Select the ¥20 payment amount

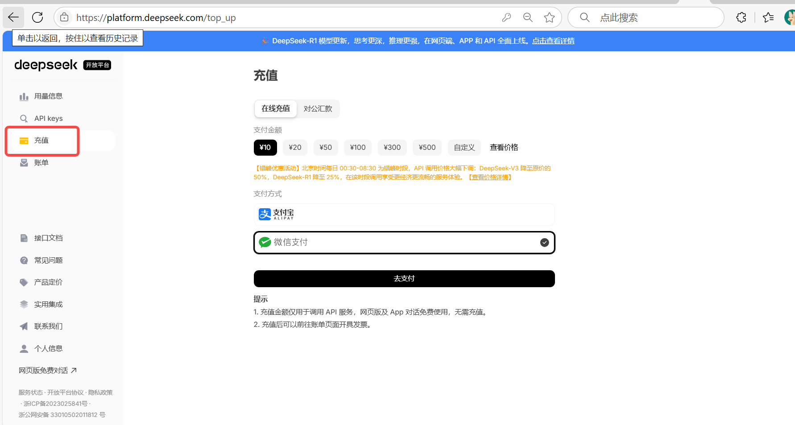295,148
